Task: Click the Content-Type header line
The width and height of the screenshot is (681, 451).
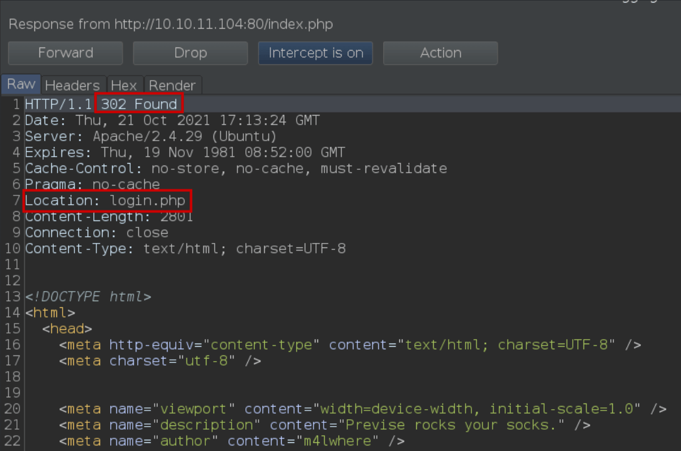Action: (x=185, y=249)
